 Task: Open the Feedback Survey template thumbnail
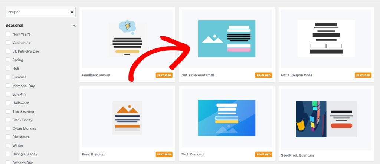127,39
